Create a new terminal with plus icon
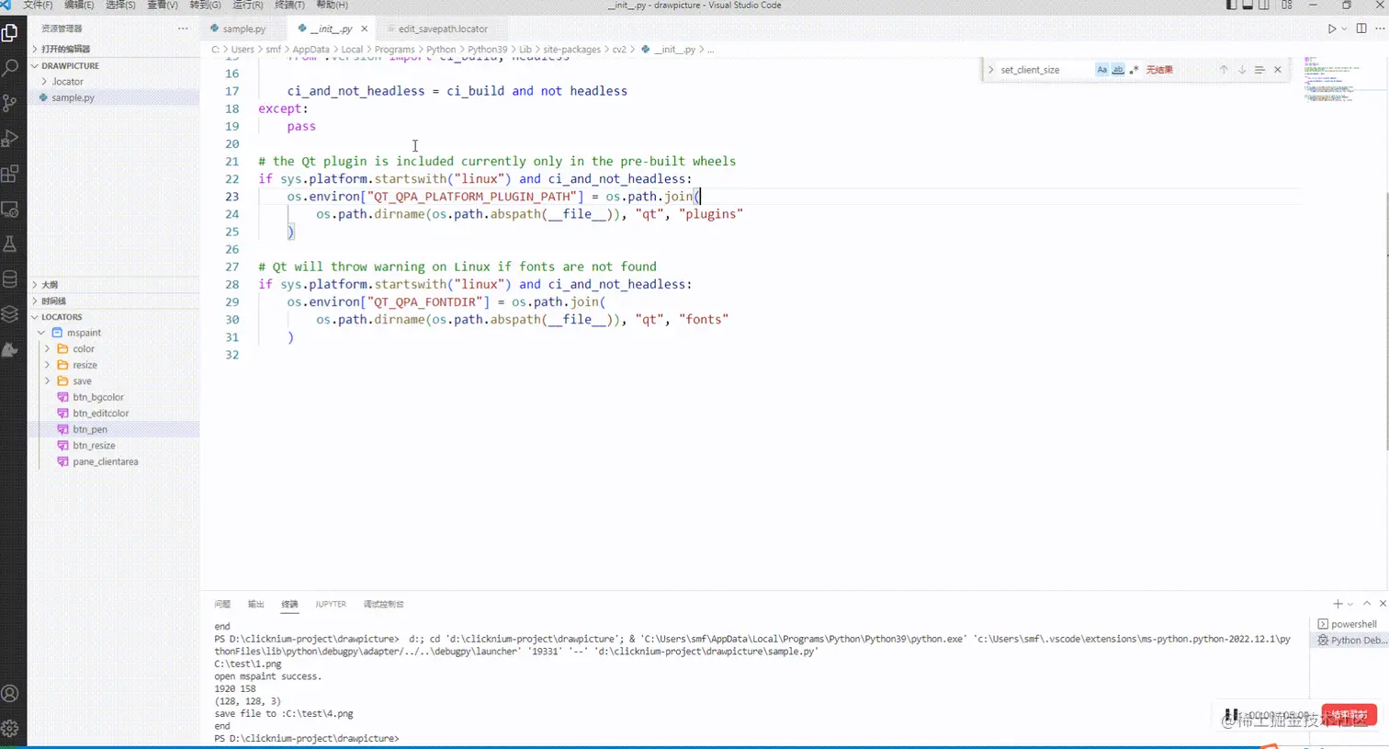 [x=1338, y=604]
